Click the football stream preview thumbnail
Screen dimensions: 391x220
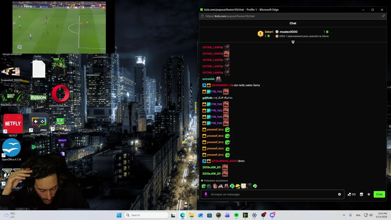(59, 28)
